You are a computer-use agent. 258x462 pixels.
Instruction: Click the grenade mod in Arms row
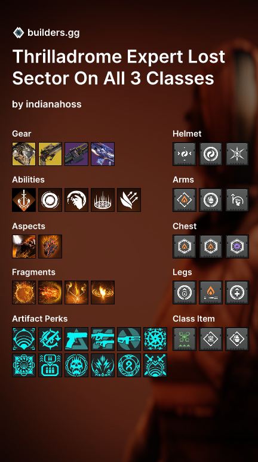(211, 200)
